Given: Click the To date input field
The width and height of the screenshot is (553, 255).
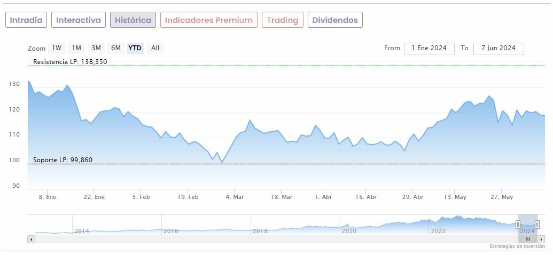Looking at the screenshot, I should [498, 48].
